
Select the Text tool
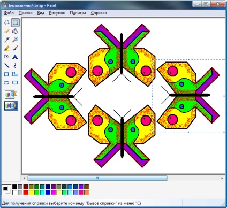tap(15, 57)
